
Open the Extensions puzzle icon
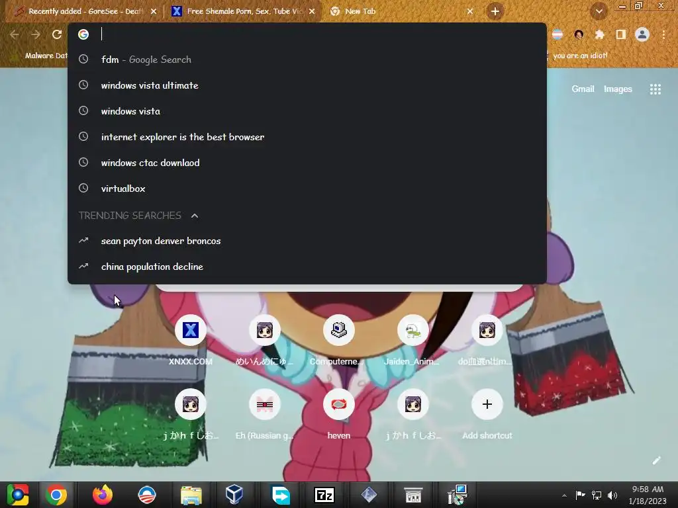(599, 34)
